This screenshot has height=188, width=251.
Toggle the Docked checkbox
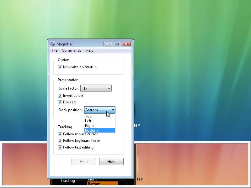[x=60, y=102]
